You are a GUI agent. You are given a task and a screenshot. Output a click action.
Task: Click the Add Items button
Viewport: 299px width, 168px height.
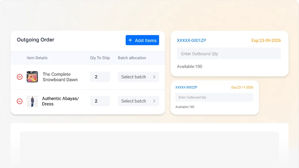pos(142,40)
